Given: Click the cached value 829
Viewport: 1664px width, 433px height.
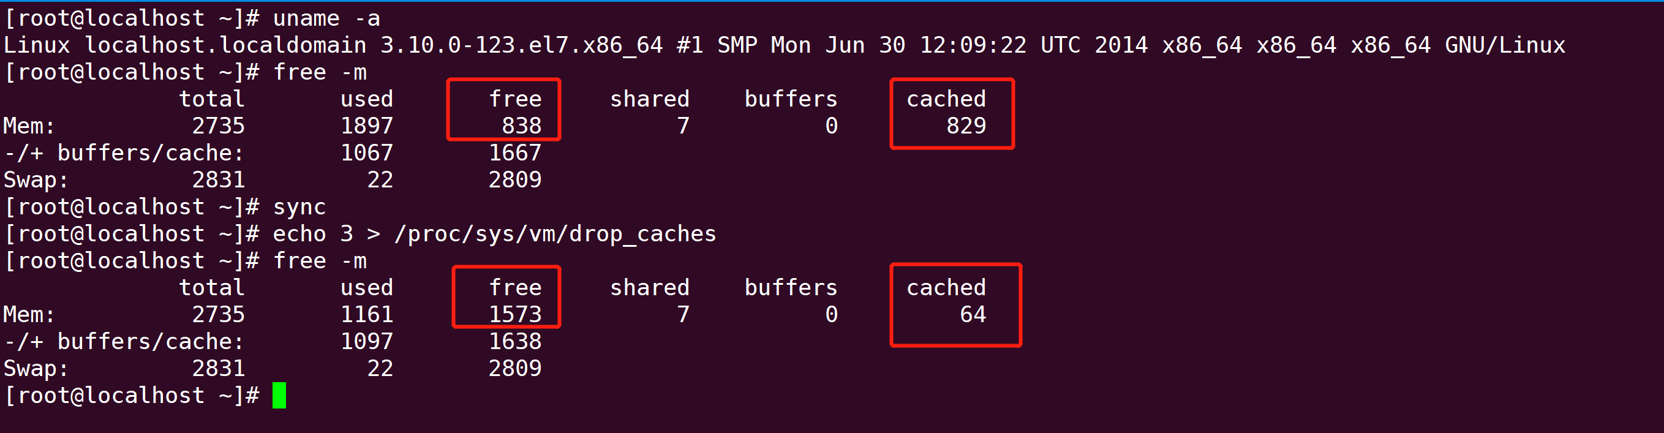Looking at the screenshot, I should [x=966, y=126].
